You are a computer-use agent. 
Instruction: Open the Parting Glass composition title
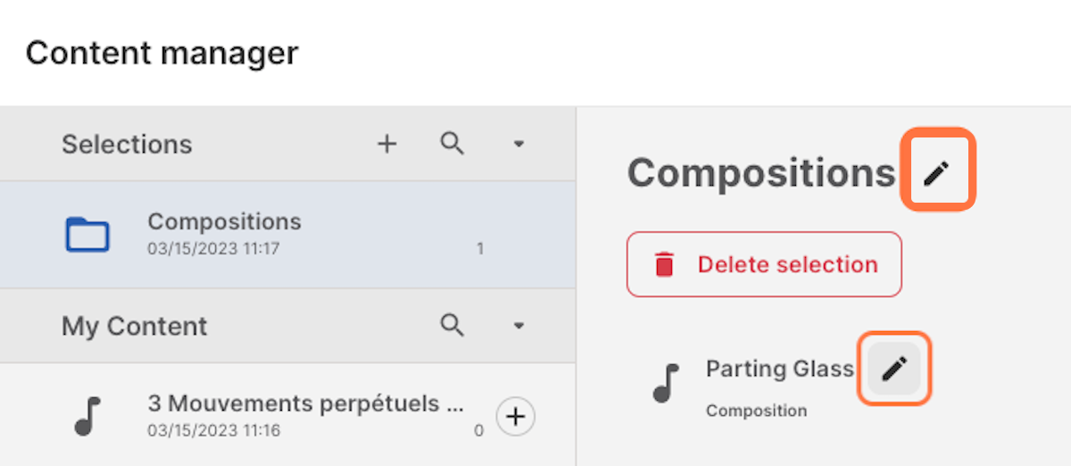[x=779, y=369]
